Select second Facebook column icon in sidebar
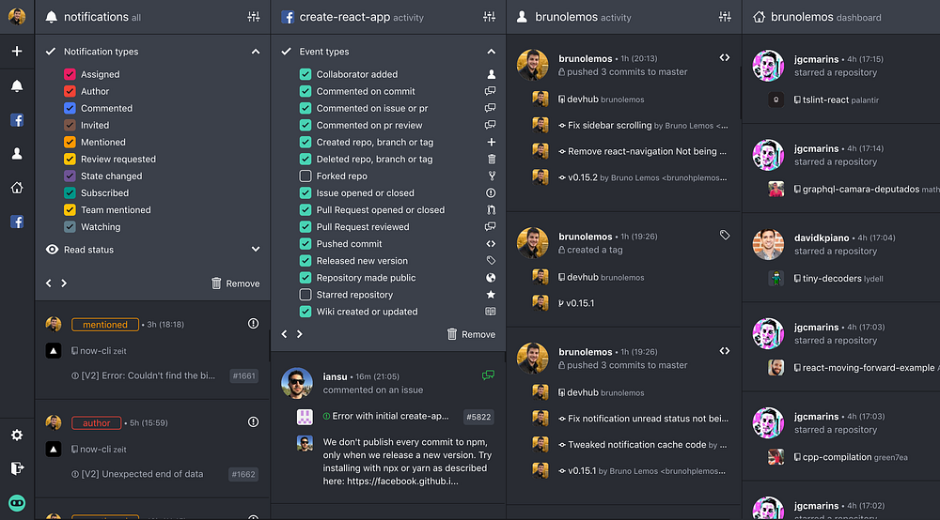The image size is (940, 520). pyautogui.click(x=17, y=222)
